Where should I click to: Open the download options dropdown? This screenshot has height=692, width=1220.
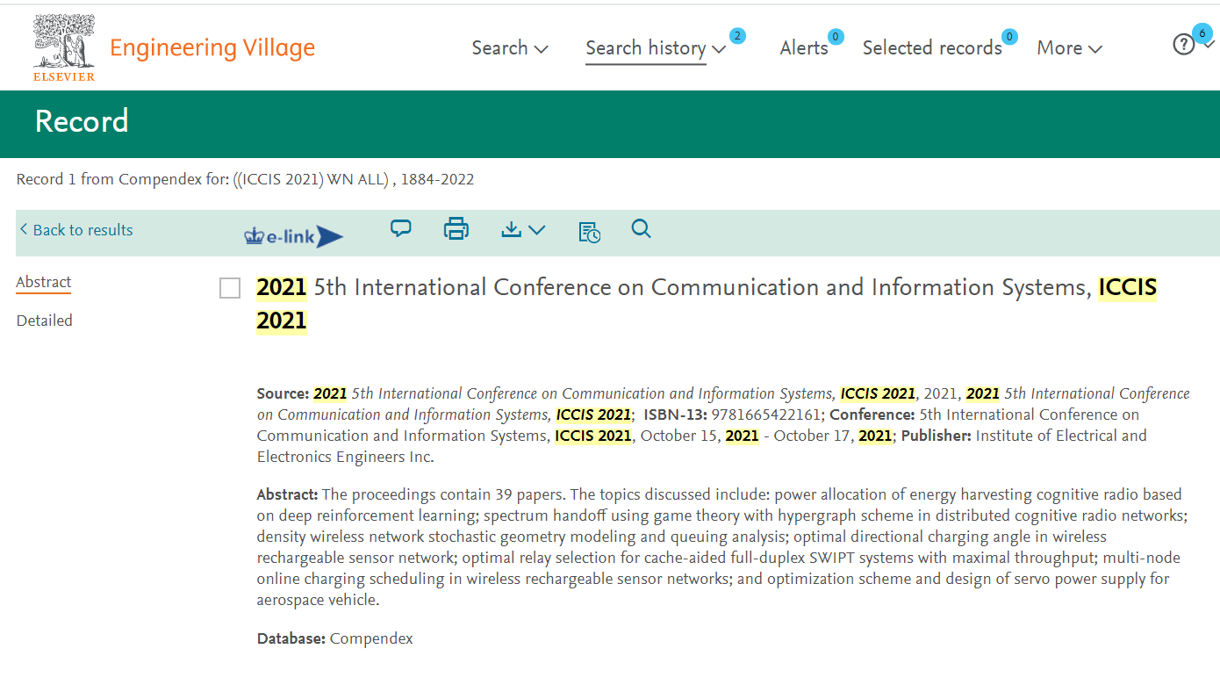tap(523, 230)
